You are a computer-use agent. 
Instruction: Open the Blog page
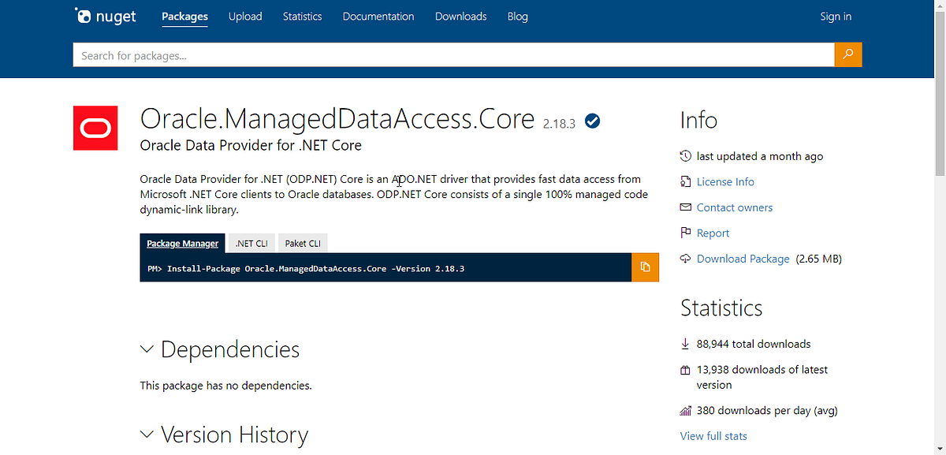(517, 16)
